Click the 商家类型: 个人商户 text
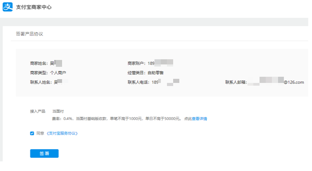 tap(48, 73)
